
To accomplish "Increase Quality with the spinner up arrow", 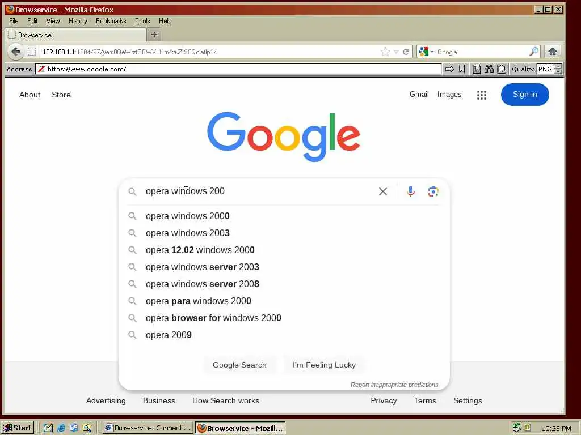I will point(558,67).
